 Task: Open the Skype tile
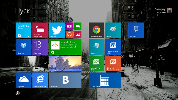click(x=23, y=30)
